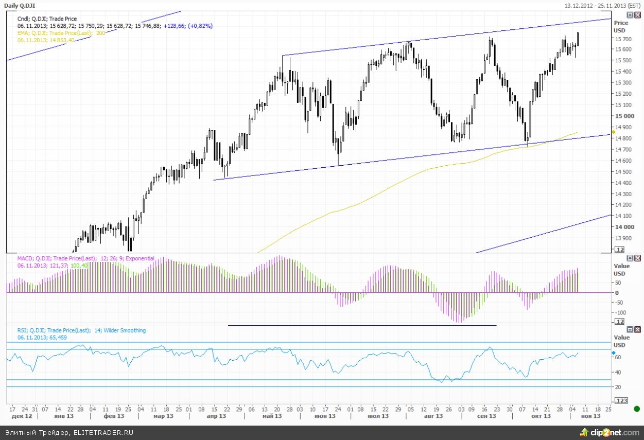Select the EMA 200 legend label

click(61, 32)
